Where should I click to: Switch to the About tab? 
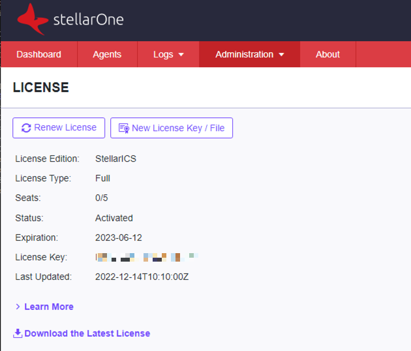(327, 54)
